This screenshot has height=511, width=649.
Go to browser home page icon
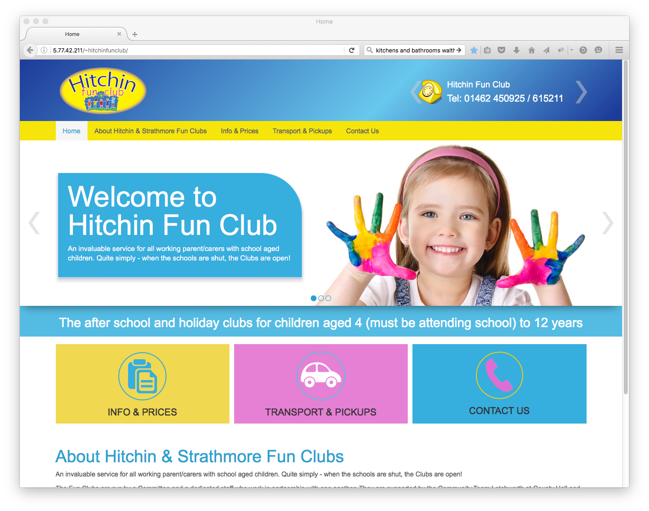(532, 50)
